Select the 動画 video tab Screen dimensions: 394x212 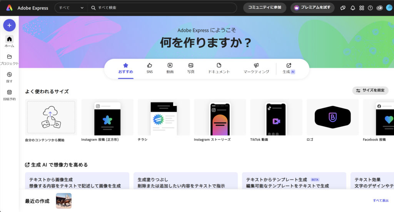pyautogui.click(x=170, y=68)
